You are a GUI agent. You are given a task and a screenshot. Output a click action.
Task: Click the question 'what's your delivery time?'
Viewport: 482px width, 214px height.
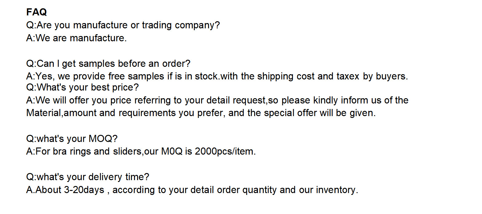tap(88, 177)
